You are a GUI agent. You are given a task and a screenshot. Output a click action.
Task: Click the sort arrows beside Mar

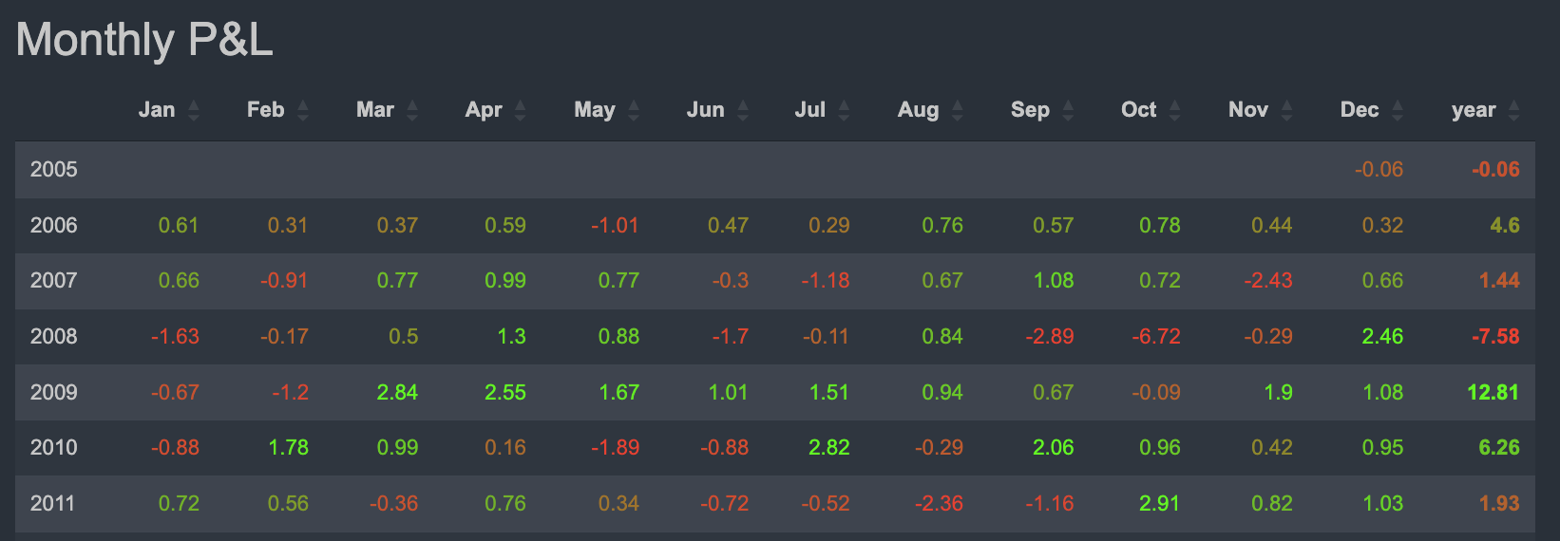[x=412, y=111]
